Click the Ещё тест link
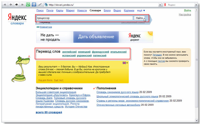Screen dimensions: 200x124 [59, 80]
